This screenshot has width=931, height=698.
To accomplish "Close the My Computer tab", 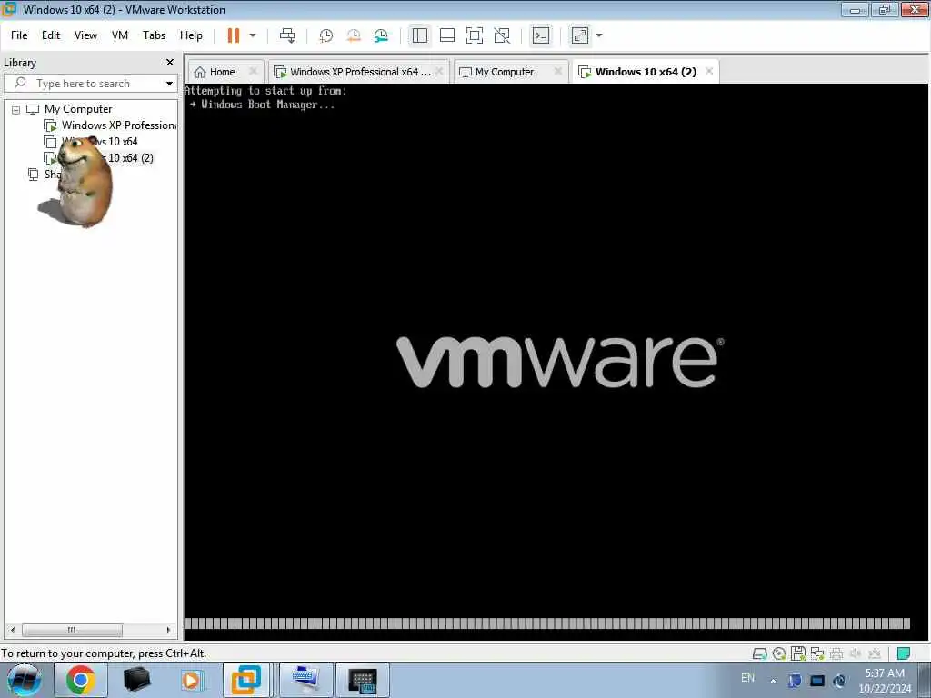I will [558, 71].
